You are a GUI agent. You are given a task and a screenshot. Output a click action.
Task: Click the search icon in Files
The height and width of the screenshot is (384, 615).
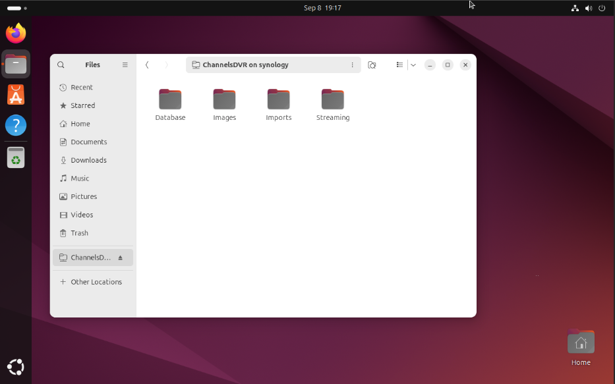click(x=61, y=65)
